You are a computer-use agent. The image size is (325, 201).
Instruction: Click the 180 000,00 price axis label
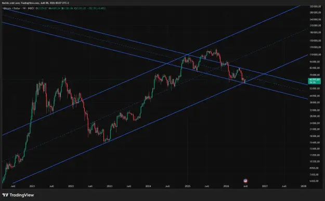(x=315, y=32)
